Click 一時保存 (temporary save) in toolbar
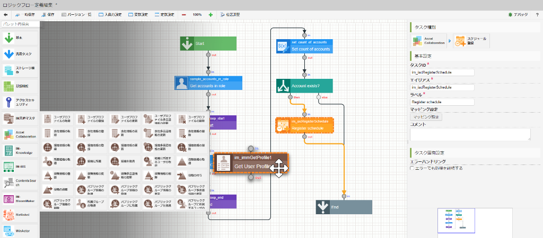Image resolution: width=543 pixels, height=238 pixels. click(24, 15)
